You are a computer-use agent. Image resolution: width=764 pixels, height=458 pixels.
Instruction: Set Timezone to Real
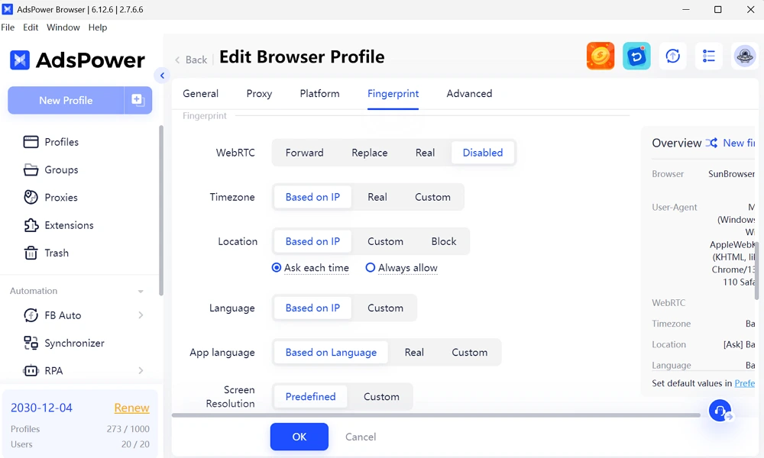pos(377,197)
